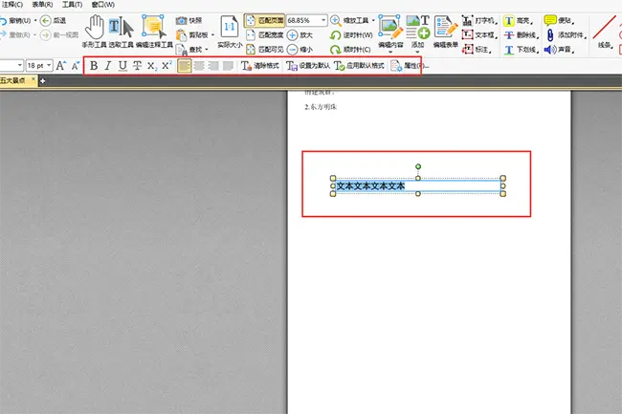The width and height of the screenshot is (622, 414).
Task: Open Properties (属性) for the text
Action: pyautogui.click(x=409, y=65)
